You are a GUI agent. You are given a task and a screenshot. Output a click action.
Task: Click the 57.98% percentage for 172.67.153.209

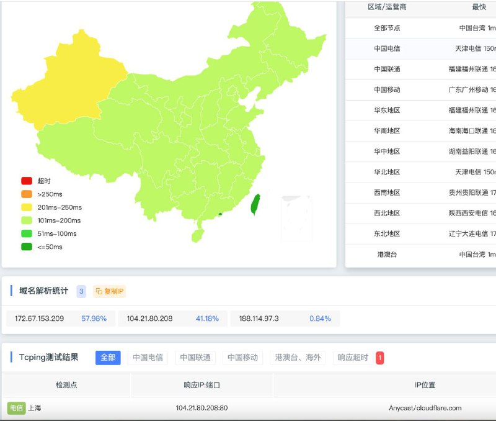(95, 318)
